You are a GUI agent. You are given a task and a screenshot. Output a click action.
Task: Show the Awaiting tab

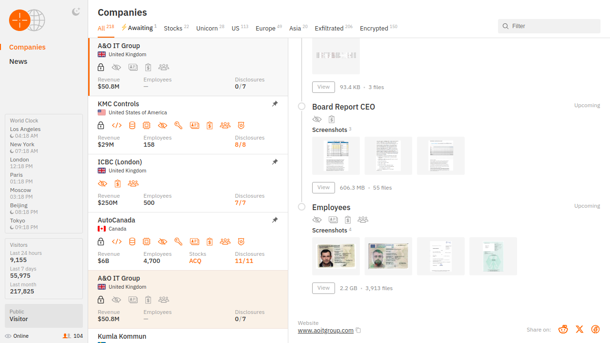pyautogui.click(x=139, y=28)
